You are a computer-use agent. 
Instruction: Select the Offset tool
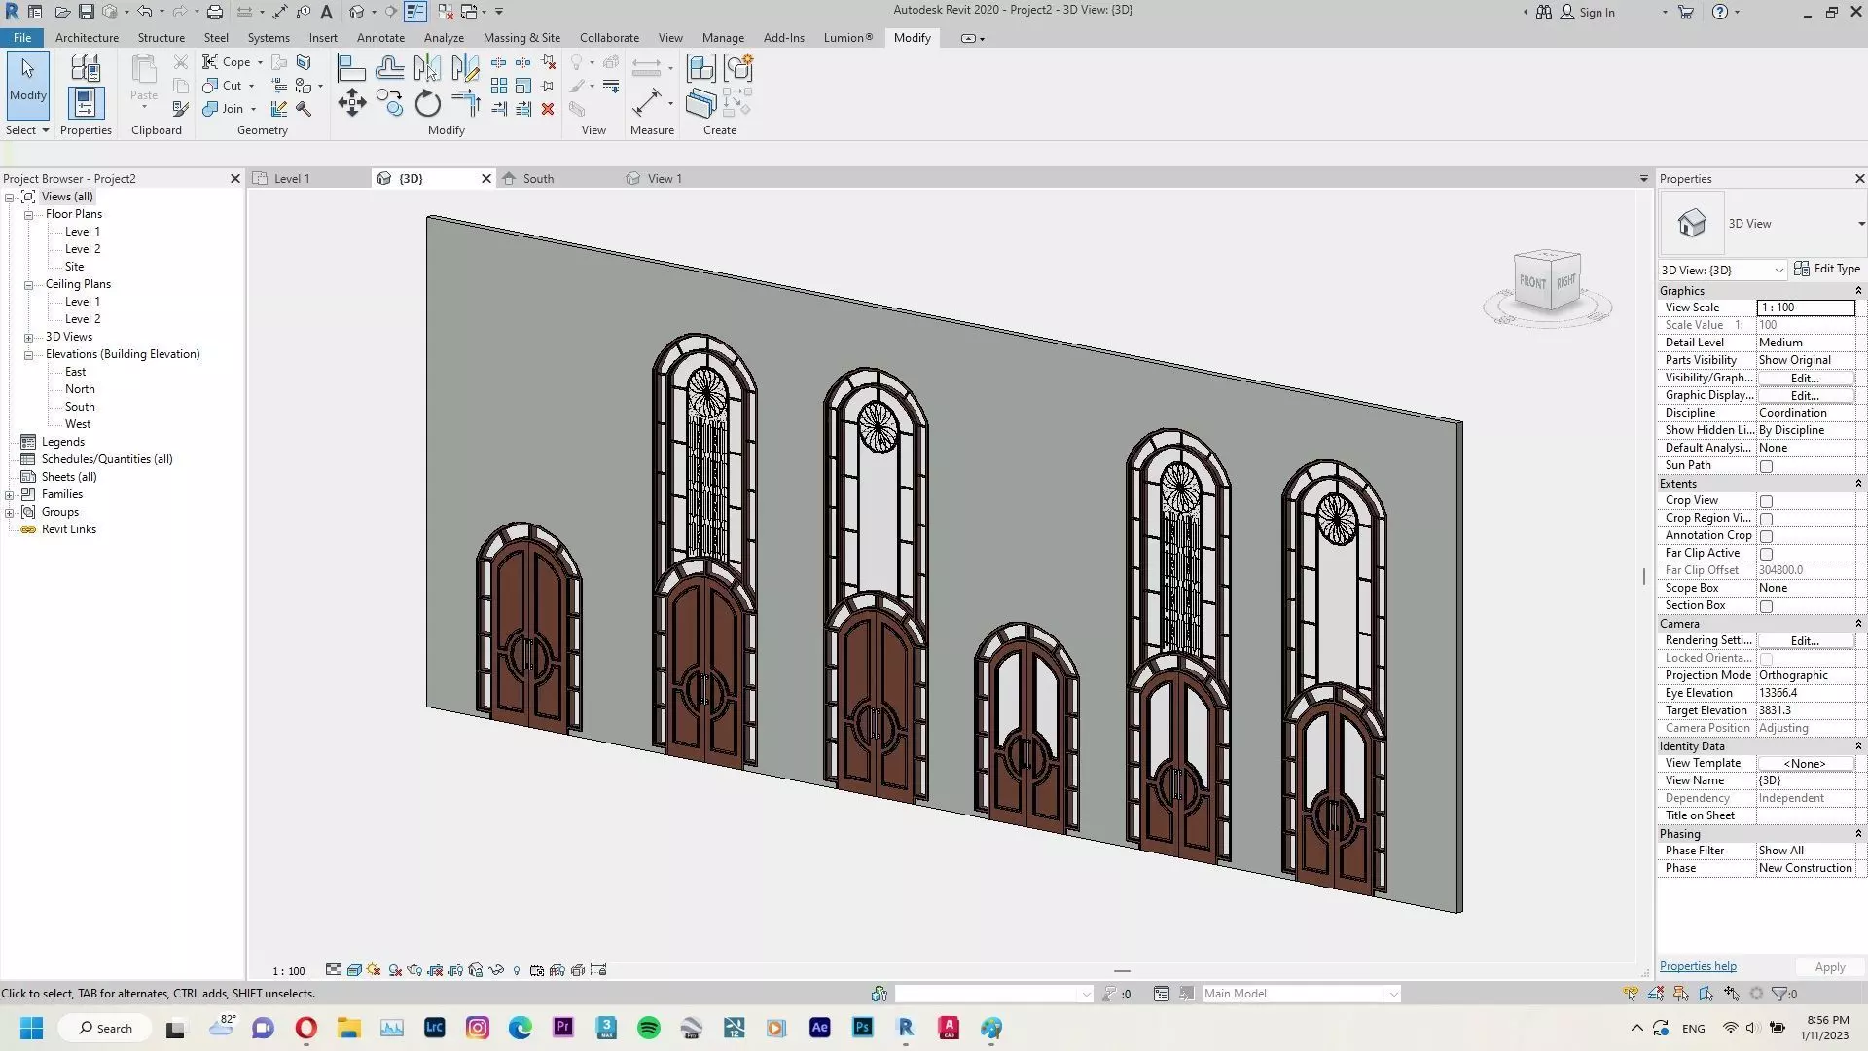click(x=389, y=68)
